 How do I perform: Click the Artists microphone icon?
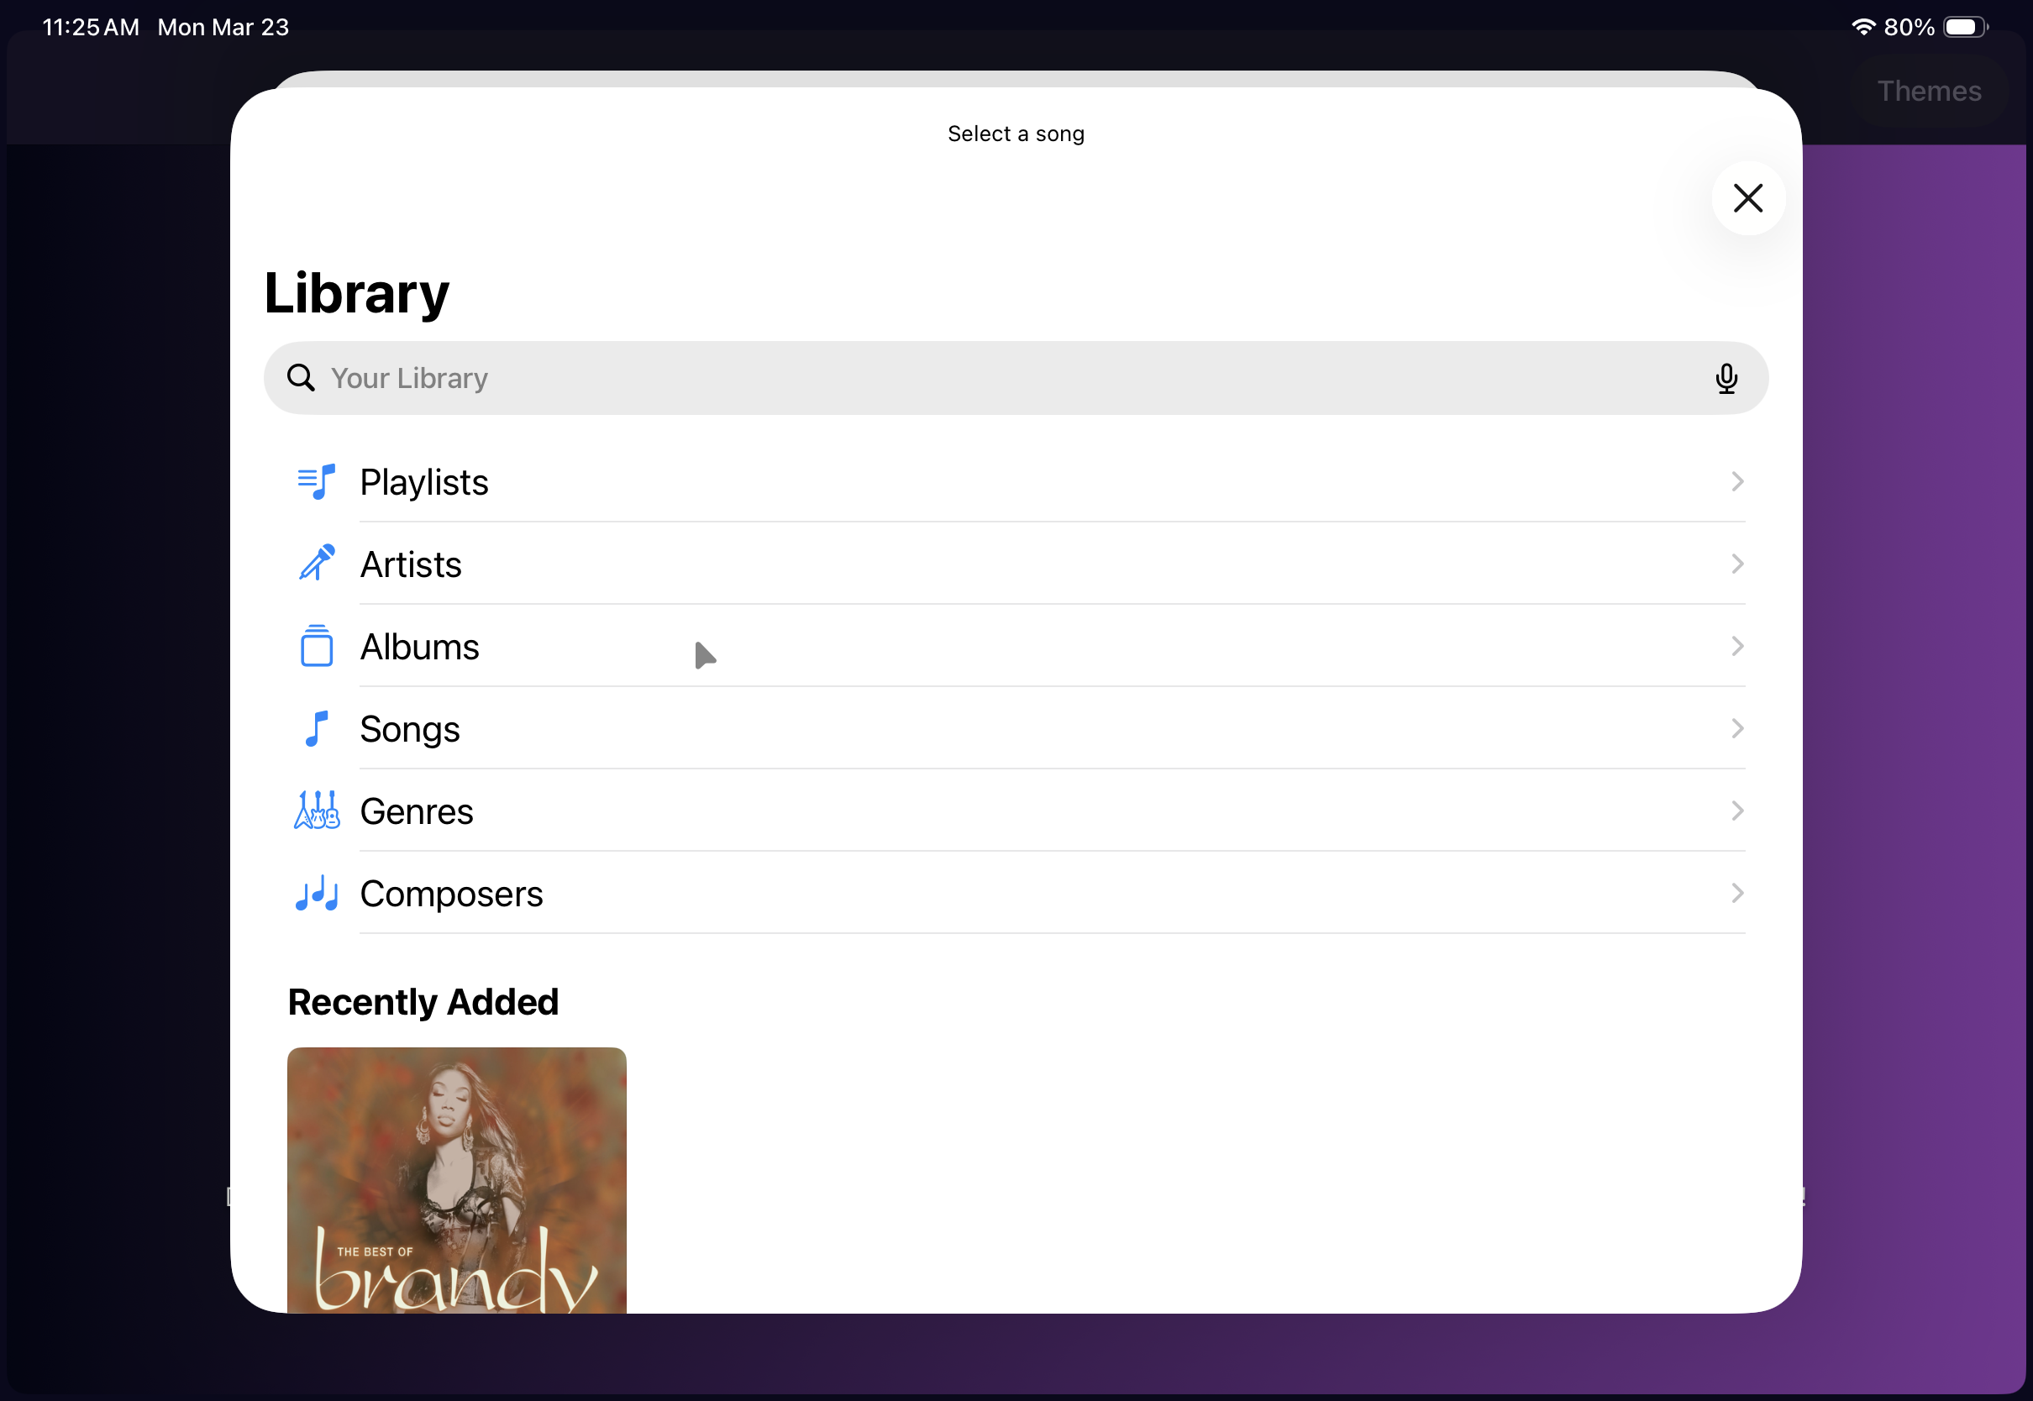[x=316, y=564]
